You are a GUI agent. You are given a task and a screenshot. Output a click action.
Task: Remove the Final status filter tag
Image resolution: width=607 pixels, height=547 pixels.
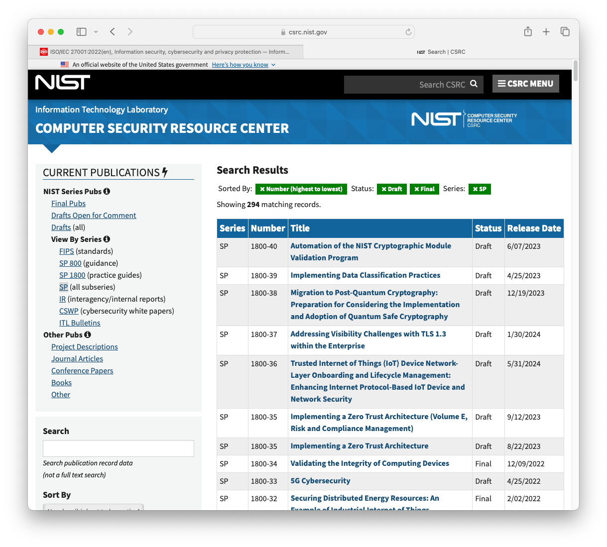pos(424,189)
